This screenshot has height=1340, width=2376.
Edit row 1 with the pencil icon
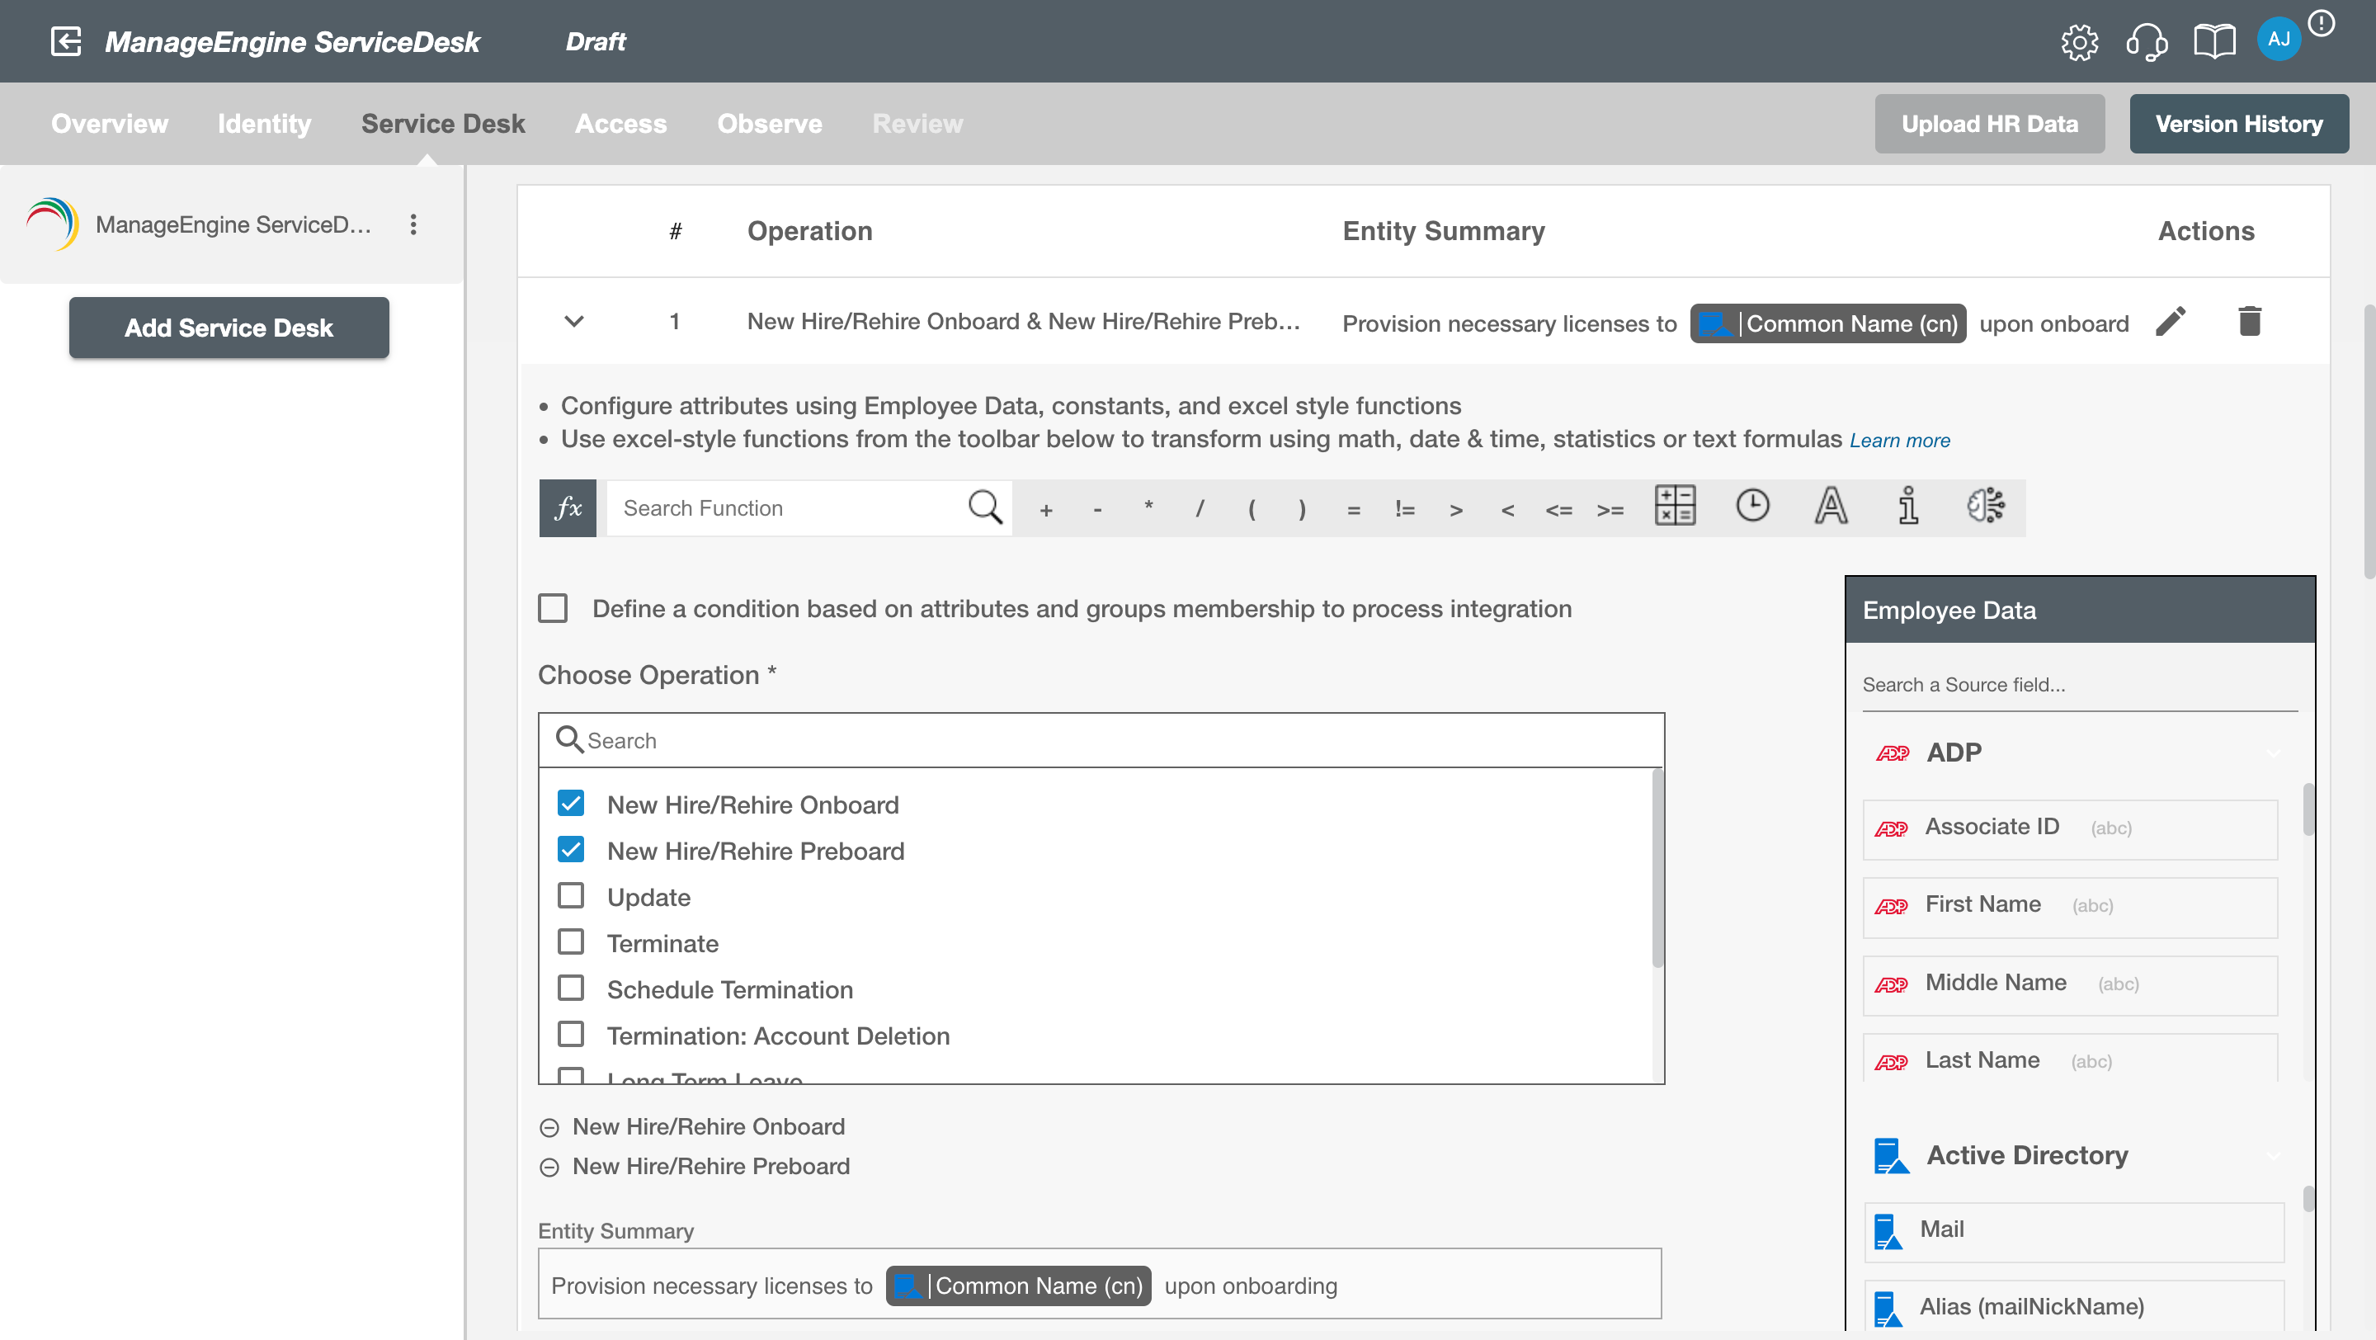pyautogui.click(x=2171, y=322)
